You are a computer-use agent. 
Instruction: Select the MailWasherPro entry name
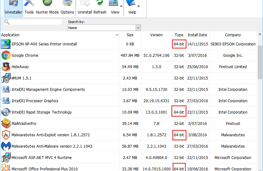(x=24, y=123)
